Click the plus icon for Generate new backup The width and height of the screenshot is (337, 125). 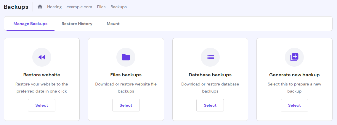[294, 57]
